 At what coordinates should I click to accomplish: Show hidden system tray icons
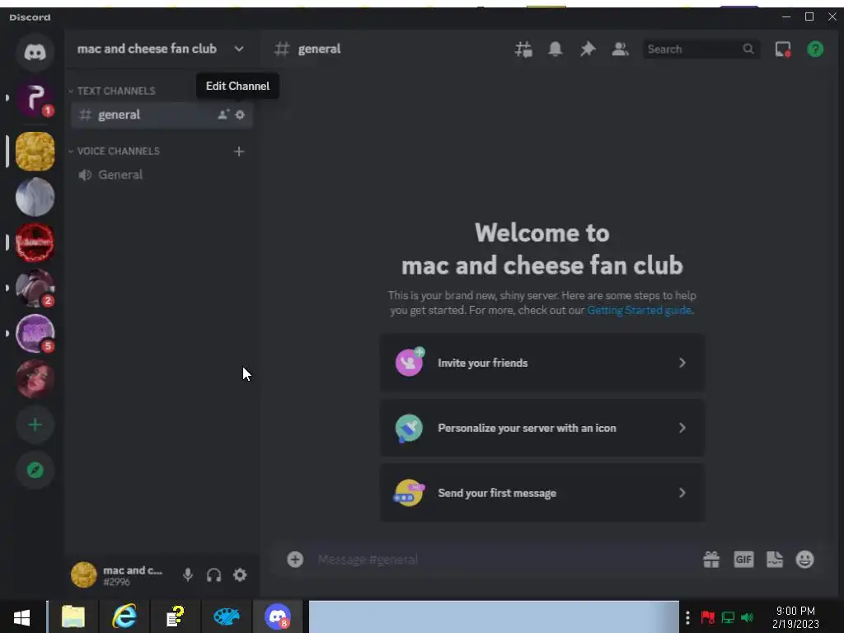[687, 617]
